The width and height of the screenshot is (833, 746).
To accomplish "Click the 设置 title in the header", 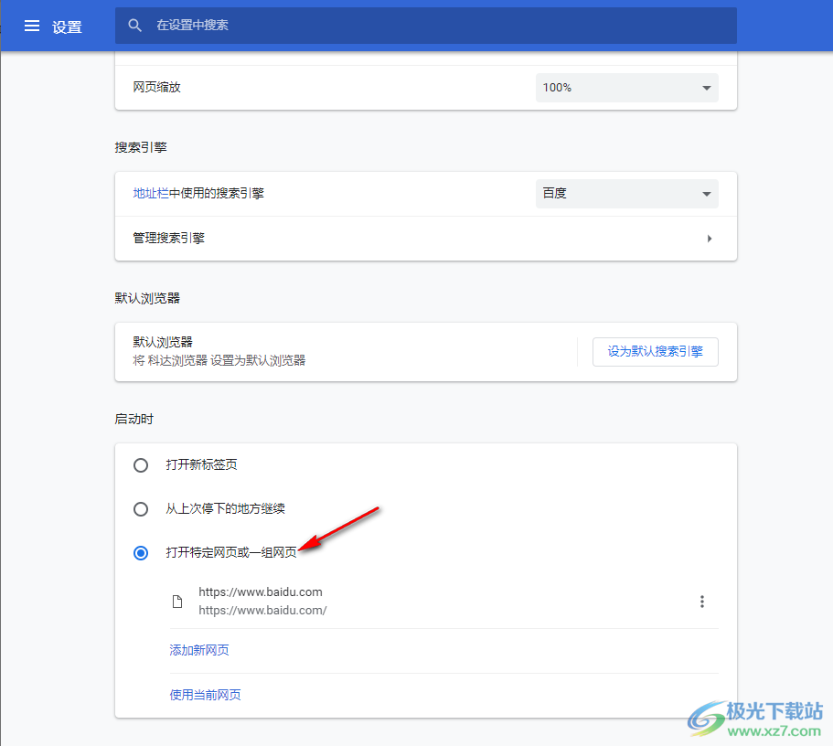I will 68,26.
